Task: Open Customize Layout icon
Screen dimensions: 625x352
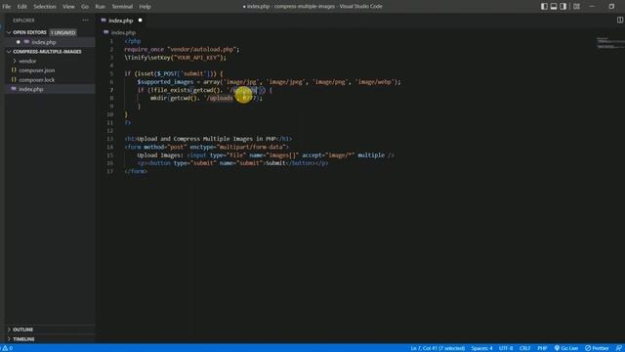Action: tap(576, 7)
